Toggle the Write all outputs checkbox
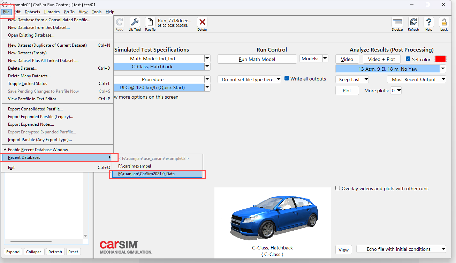The image size is (456, 263). (x=287, y=79)
